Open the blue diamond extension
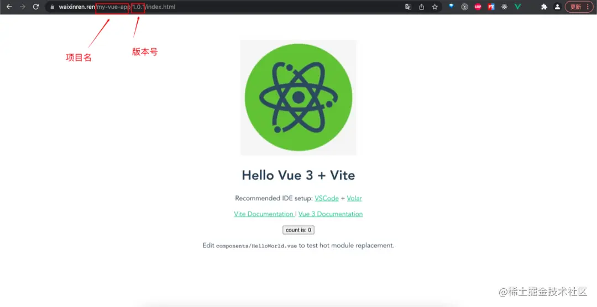Viewport: 597px width, 307px height. (452, 7)
